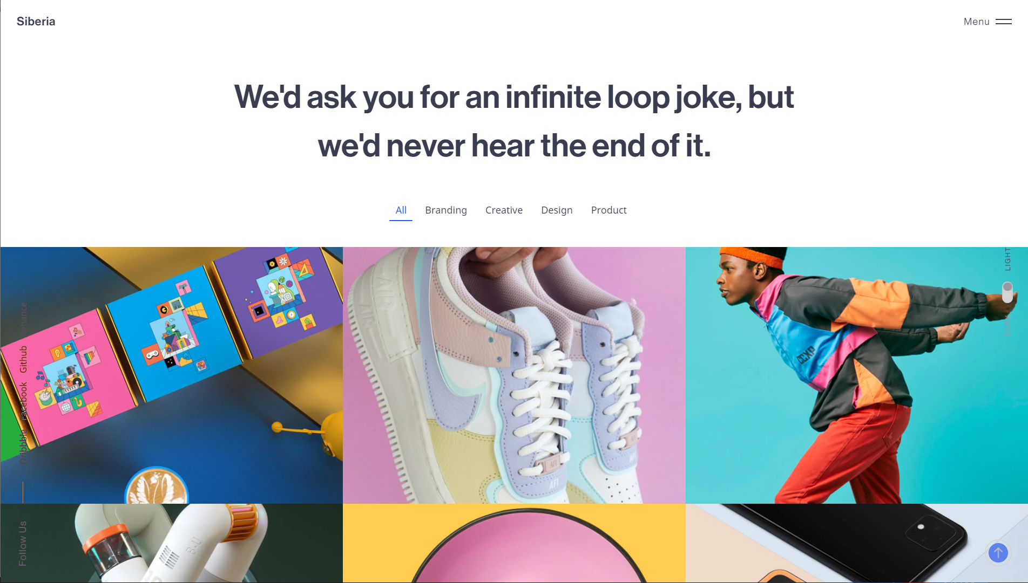Open the Github social link
Screen dimensions: 1028x583
[x=23, y=359]
